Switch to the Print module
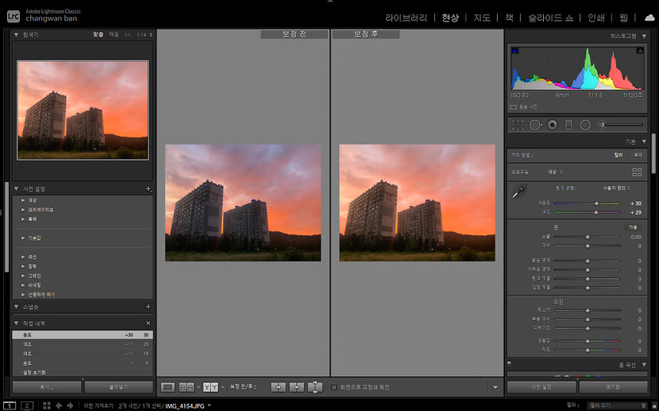 click(x=596, y=18)
